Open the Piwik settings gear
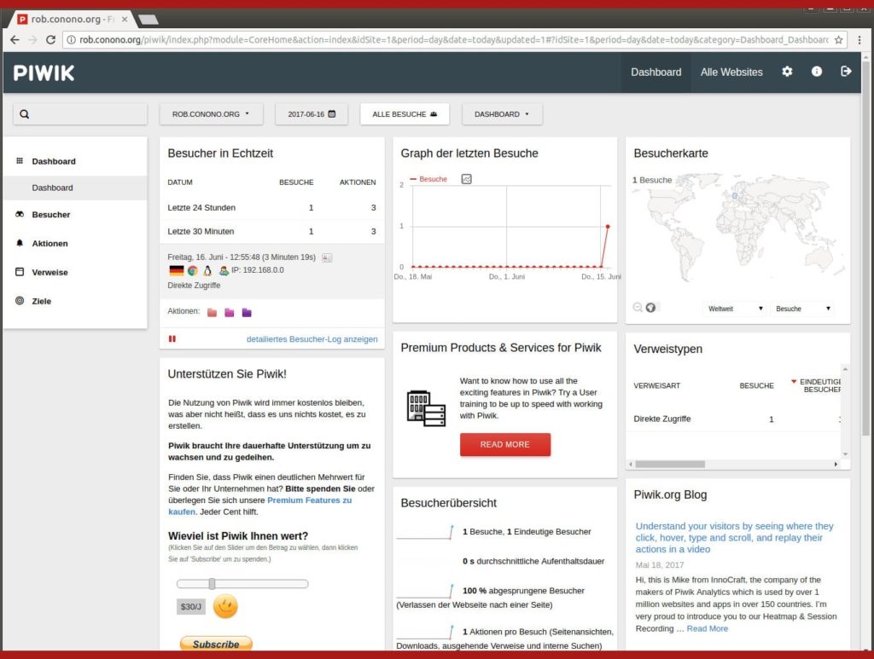 [787, 72]
